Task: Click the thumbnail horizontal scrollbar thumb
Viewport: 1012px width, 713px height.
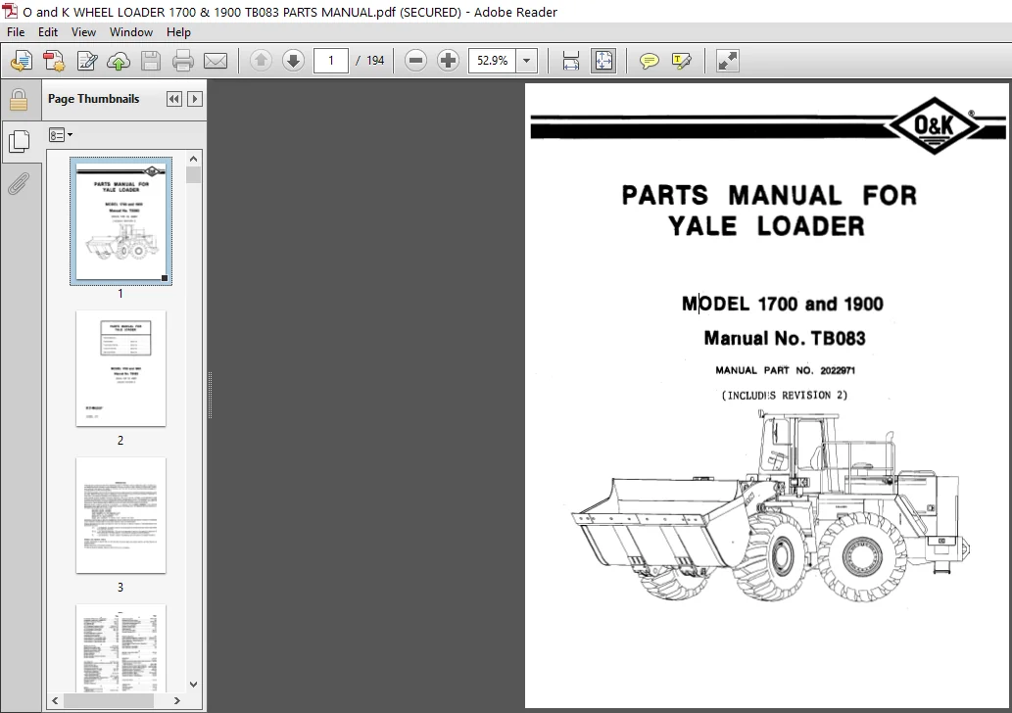Action: tap(109, 700)
